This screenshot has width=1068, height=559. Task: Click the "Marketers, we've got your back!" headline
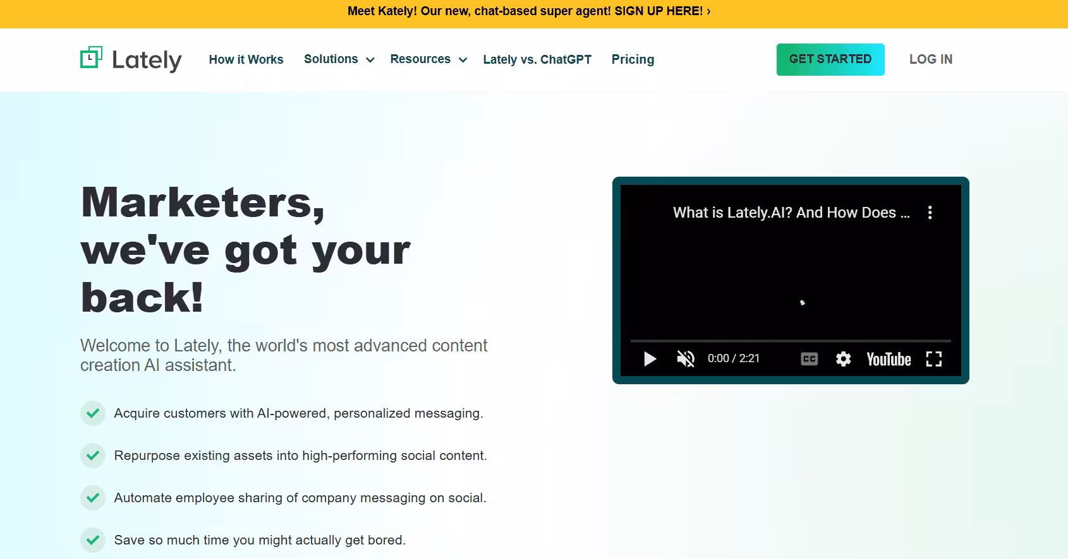[x=246, y=249]
